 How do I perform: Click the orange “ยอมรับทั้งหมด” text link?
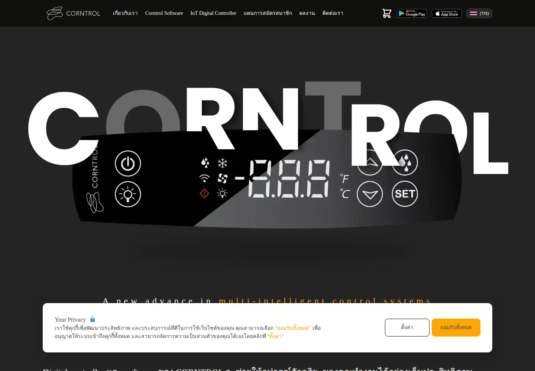[x=293, y=328]
